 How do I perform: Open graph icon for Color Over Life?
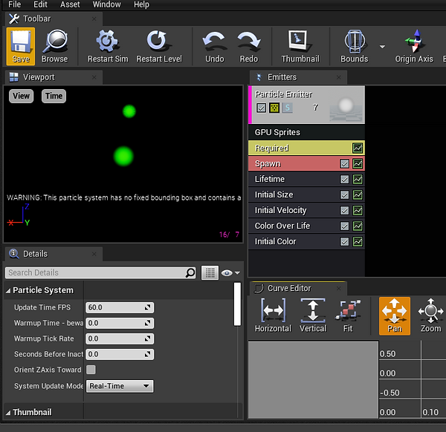click(x=358, y=226)
